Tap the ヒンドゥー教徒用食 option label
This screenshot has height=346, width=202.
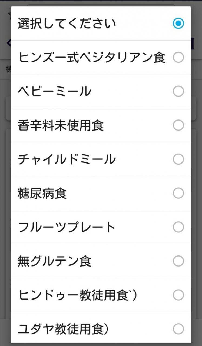tap(78, 295)
